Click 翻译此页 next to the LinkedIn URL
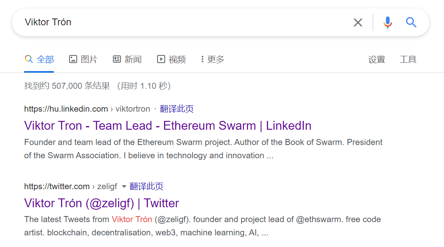This screenshot has width=444, height=247. (177, 109)
